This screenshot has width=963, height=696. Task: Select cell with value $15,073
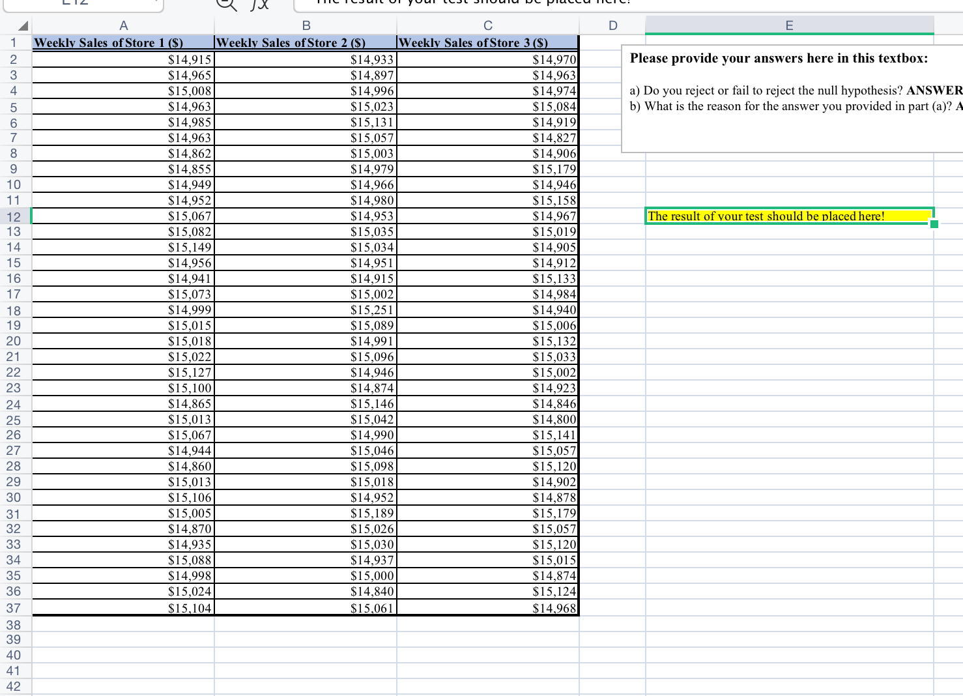[123, 294]
